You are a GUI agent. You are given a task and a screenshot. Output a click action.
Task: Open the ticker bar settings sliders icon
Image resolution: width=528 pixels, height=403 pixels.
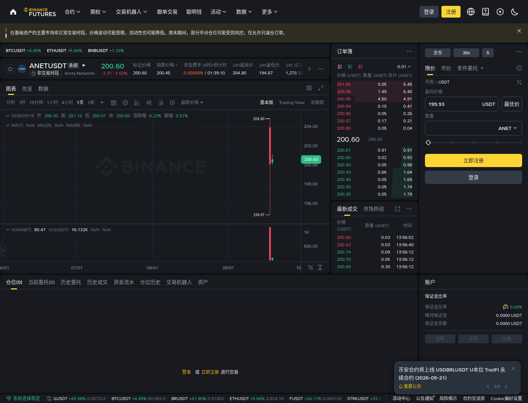point(49,399)
